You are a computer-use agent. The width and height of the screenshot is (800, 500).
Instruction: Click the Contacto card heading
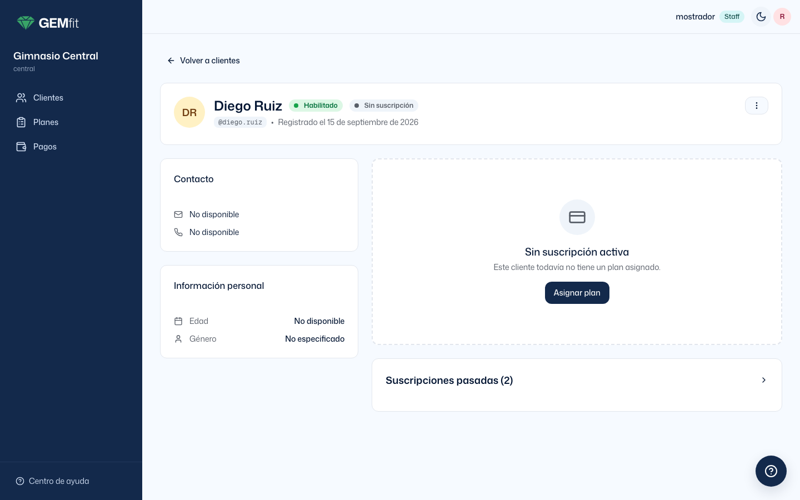click(x=194, y=179)
